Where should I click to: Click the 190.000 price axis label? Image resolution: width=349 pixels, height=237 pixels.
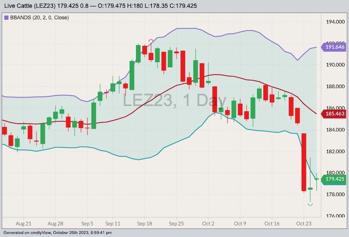coord(335,65)
